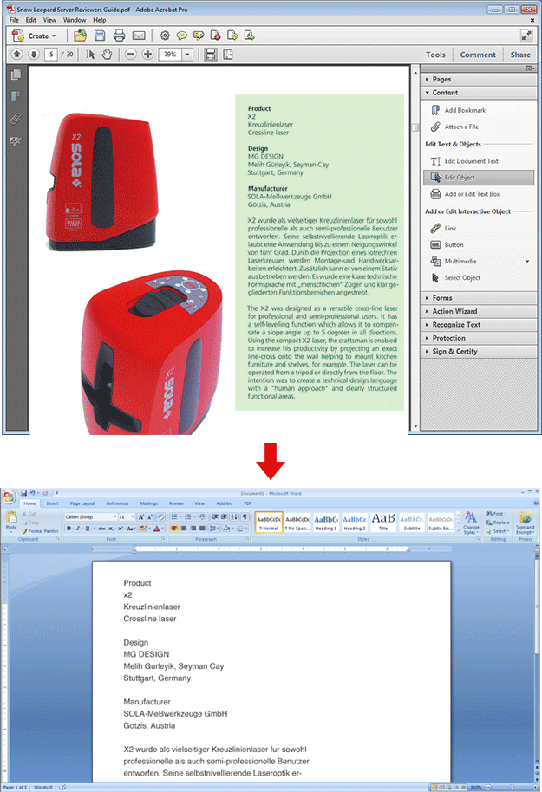Expand the Sign & Certify section
This screenshot has height=792, width=542.
pyautogui.click(x=479, y=351)
